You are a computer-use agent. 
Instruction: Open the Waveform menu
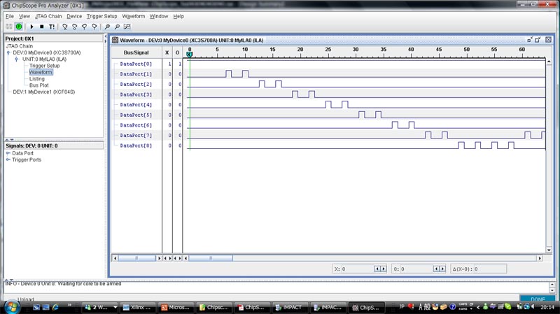pyautogui.click(x=134, y=16)
